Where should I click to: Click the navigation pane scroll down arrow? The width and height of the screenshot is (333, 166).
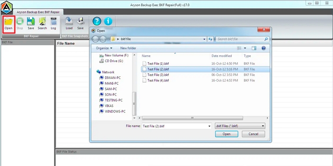tap(134, 118)
